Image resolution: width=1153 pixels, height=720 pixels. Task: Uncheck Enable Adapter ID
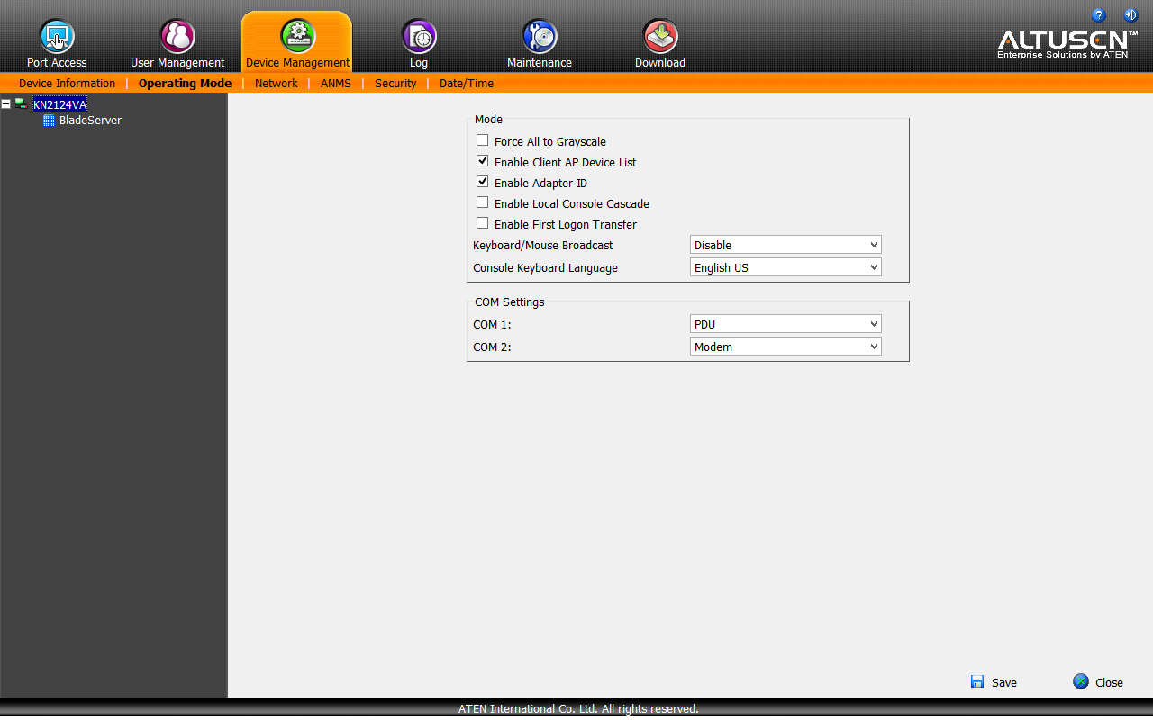click(x=483, y=182)
